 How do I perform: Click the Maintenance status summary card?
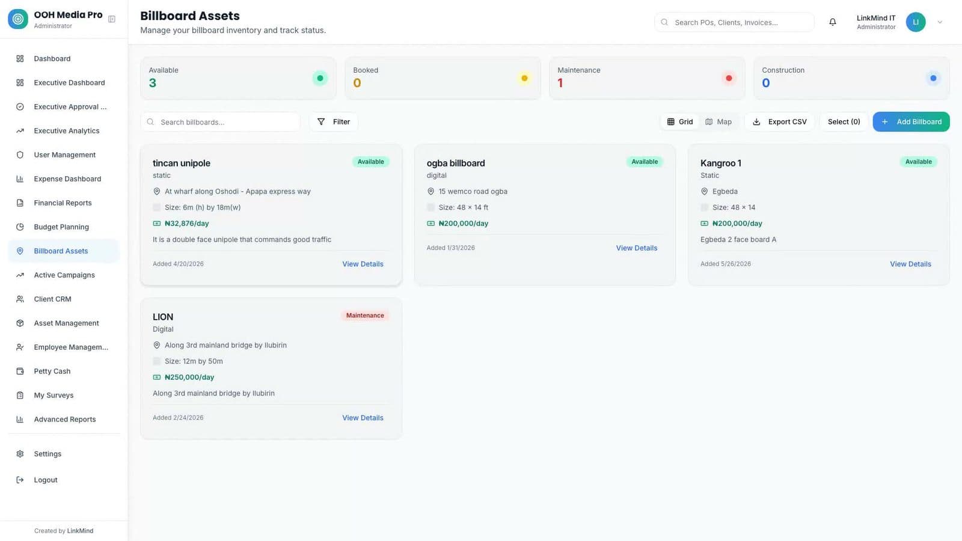click(647, 78)
